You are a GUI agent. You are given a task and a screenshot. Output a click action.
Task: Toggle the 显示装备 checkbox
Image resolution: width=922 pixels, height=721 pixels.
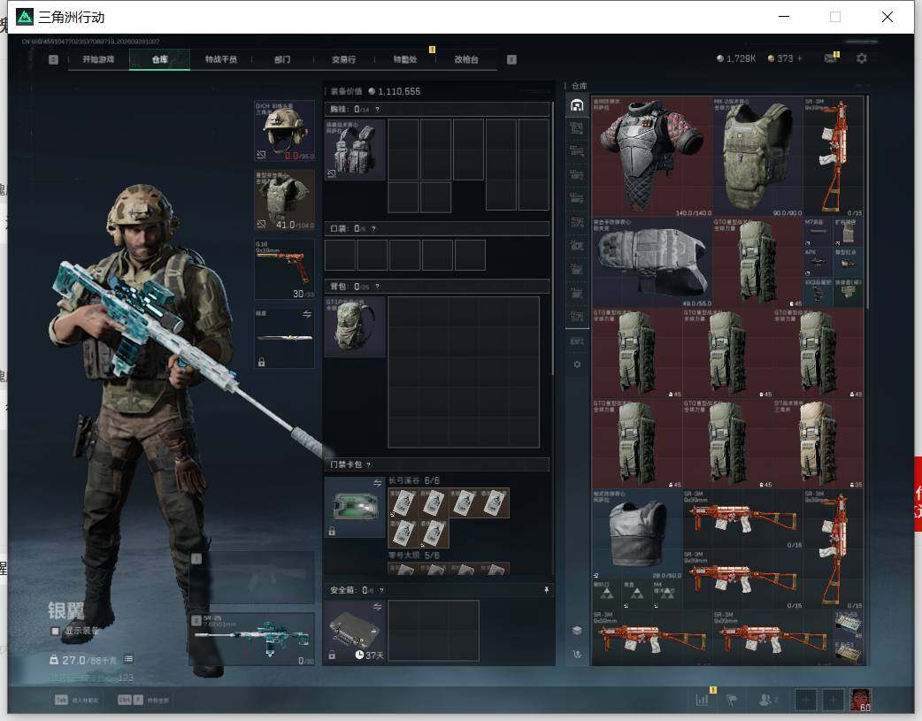click(55, 631)
